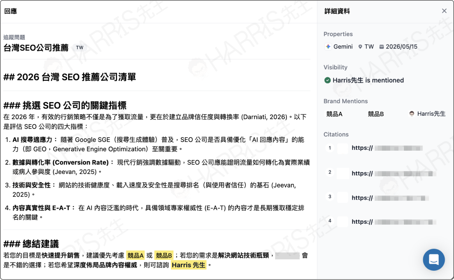
Task: Click the Visibility section label
Action: [335, 67]
